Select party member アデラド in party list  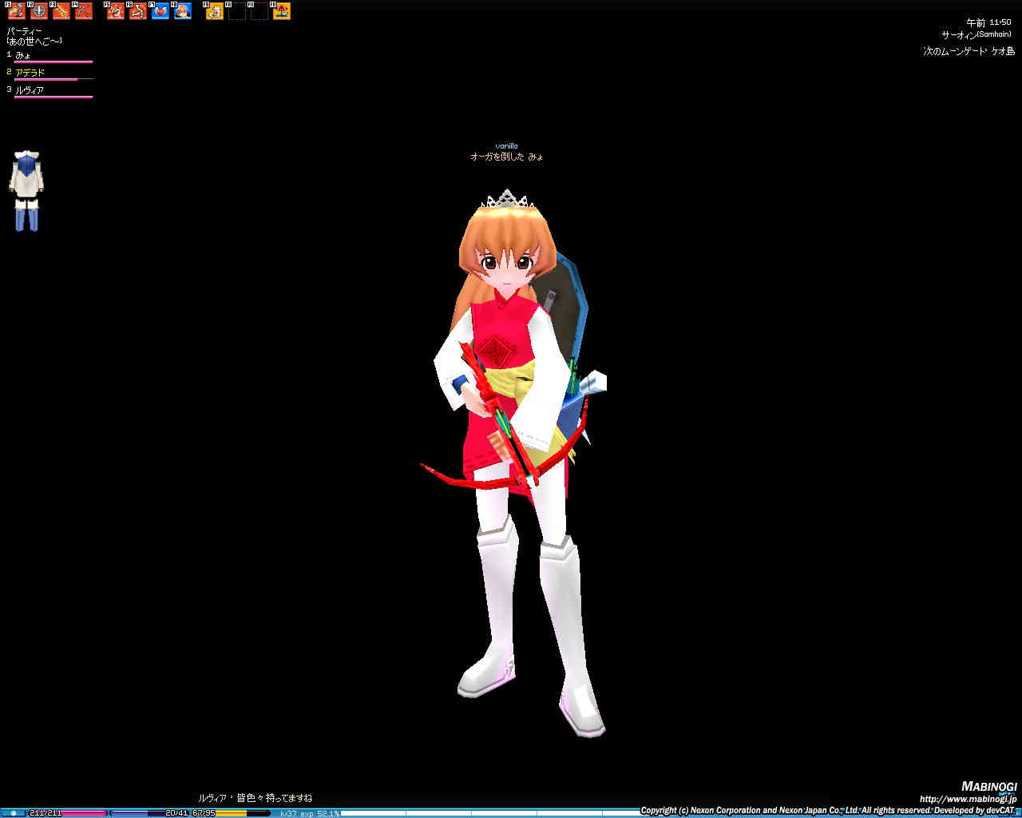30,73
